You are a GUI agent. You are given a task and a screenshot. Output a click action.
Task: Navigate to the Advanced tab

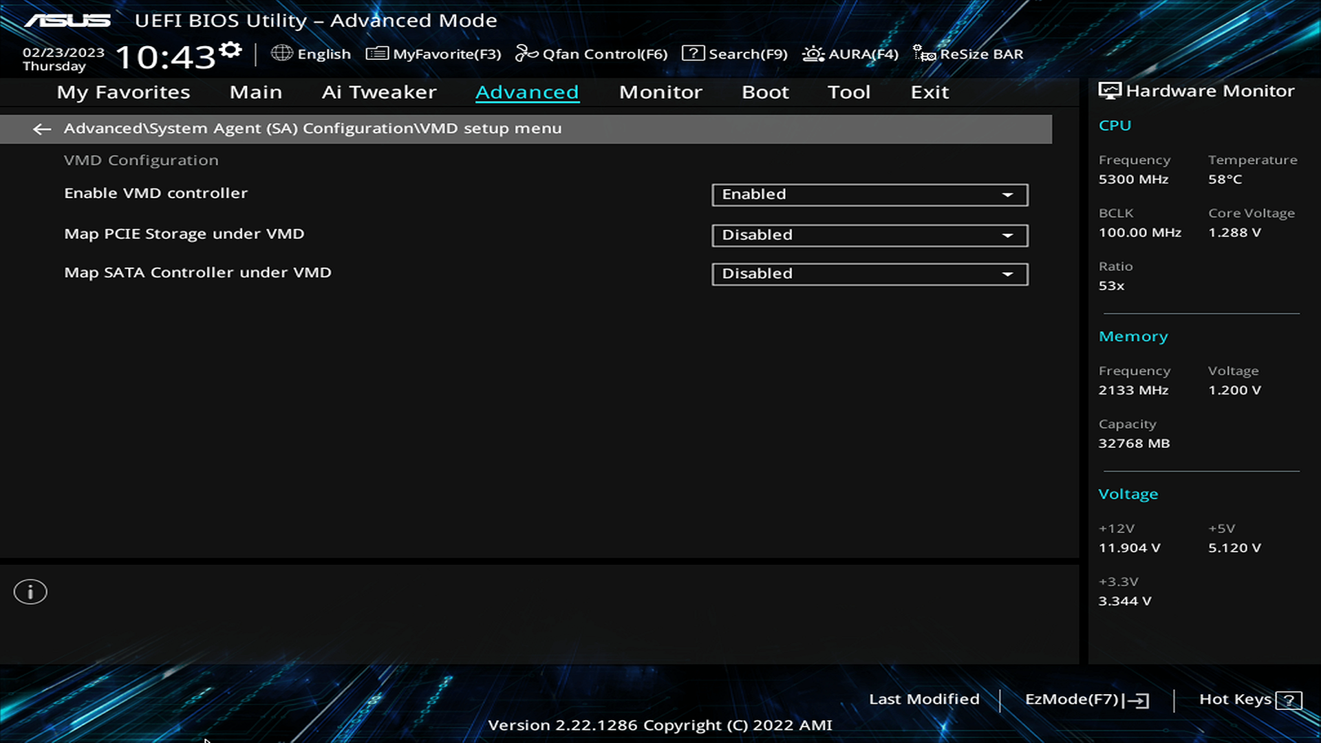pos(527,91)
